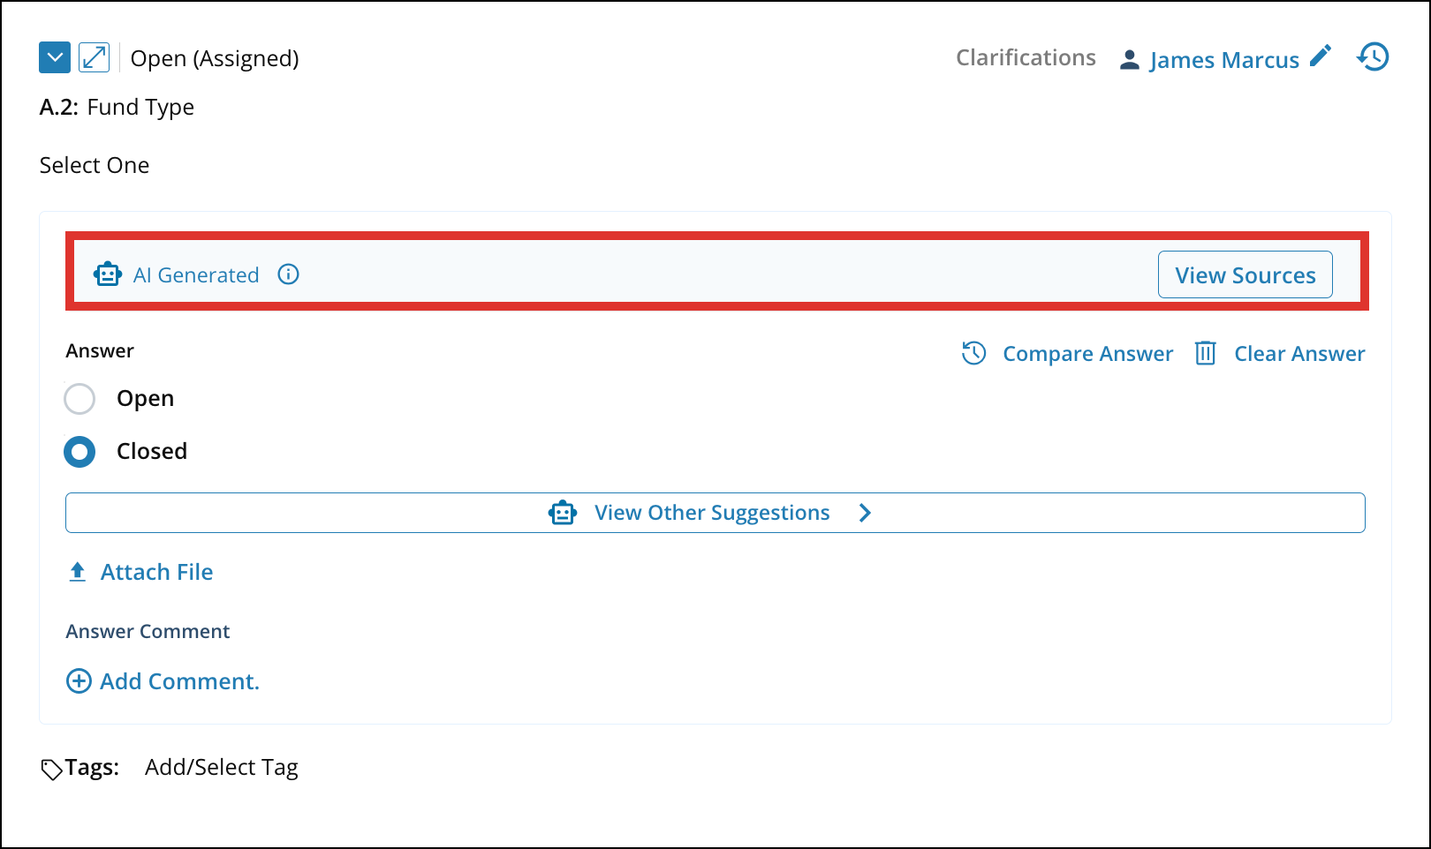Click the Tags label icon
This screenshot has width=1431, height=849.
(x=51, y=769)
